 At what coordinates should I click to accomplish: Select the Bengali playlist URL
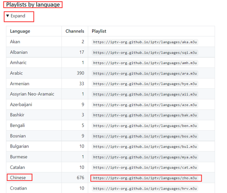click(145, 126)
